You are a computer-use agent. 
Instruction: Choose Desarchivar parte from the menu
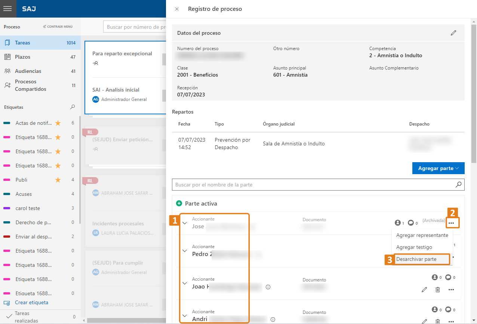(x=422, y=259)
